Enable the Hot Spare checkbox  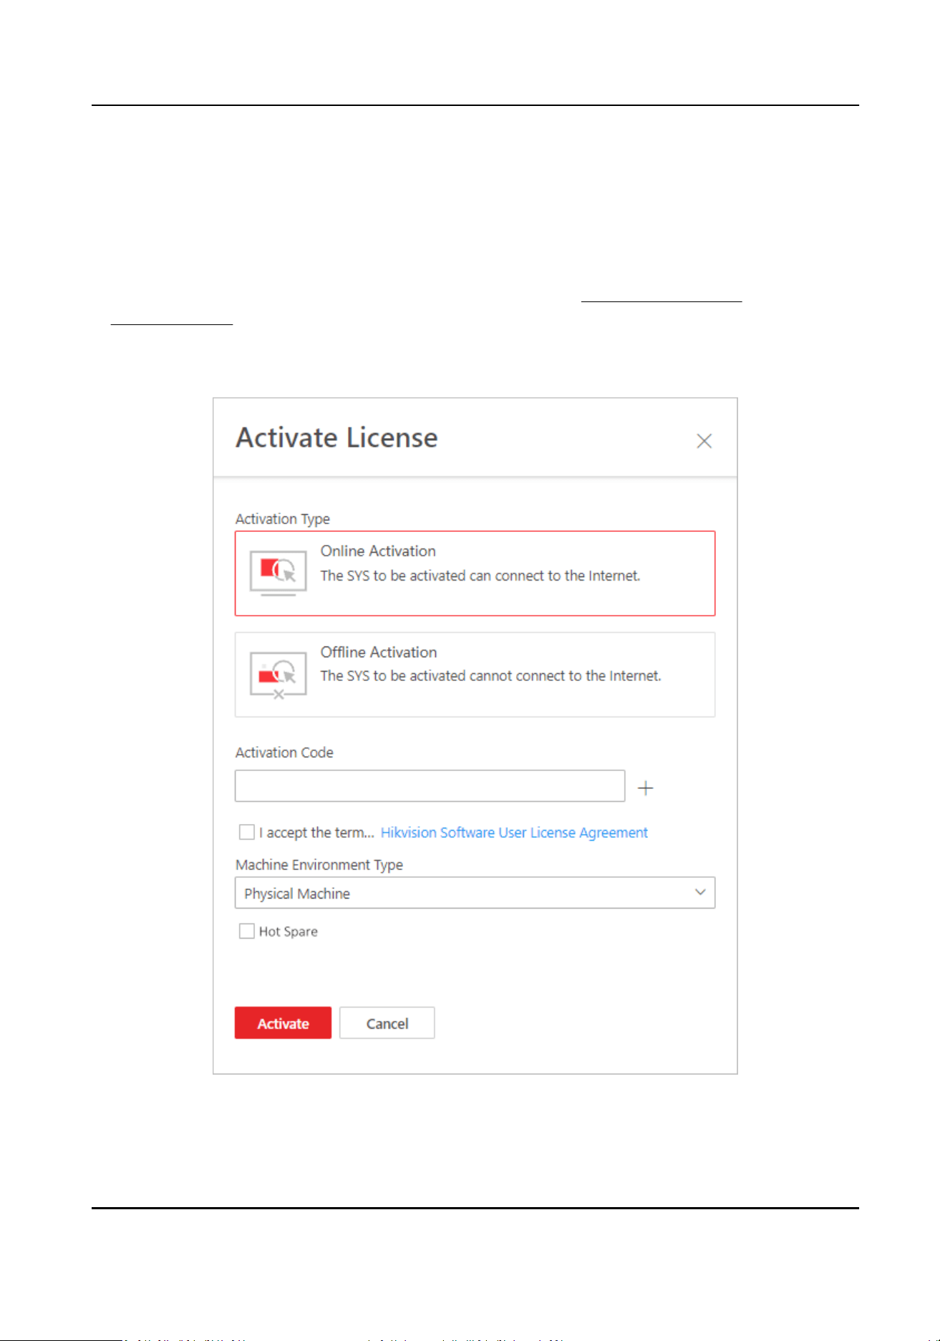click(247, 931)
